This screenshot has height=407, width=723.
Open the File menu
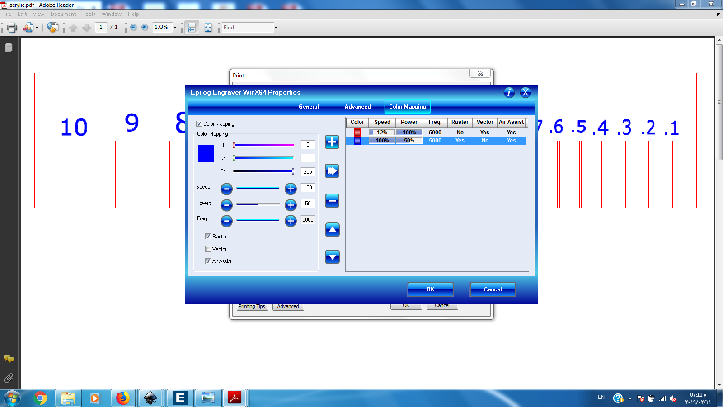[x=7, y=14]
